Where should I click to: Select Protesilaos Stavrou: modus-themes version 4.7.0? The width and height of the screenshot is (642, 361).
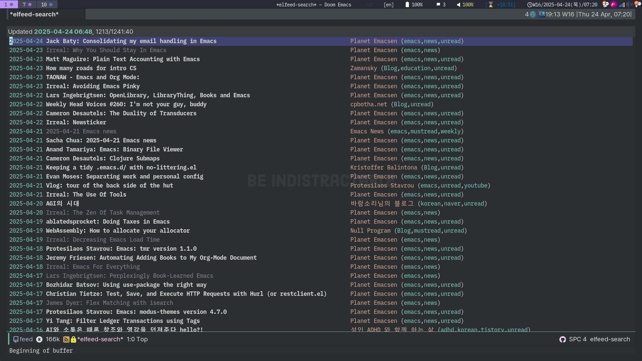point(136,312)
